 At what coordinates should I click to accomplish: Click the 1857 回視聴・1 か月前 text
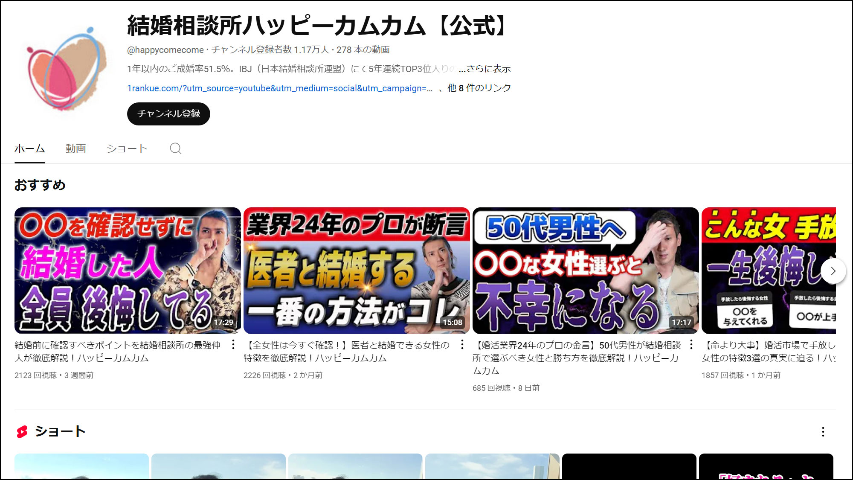pyautogui.click(x=741, y=375)
